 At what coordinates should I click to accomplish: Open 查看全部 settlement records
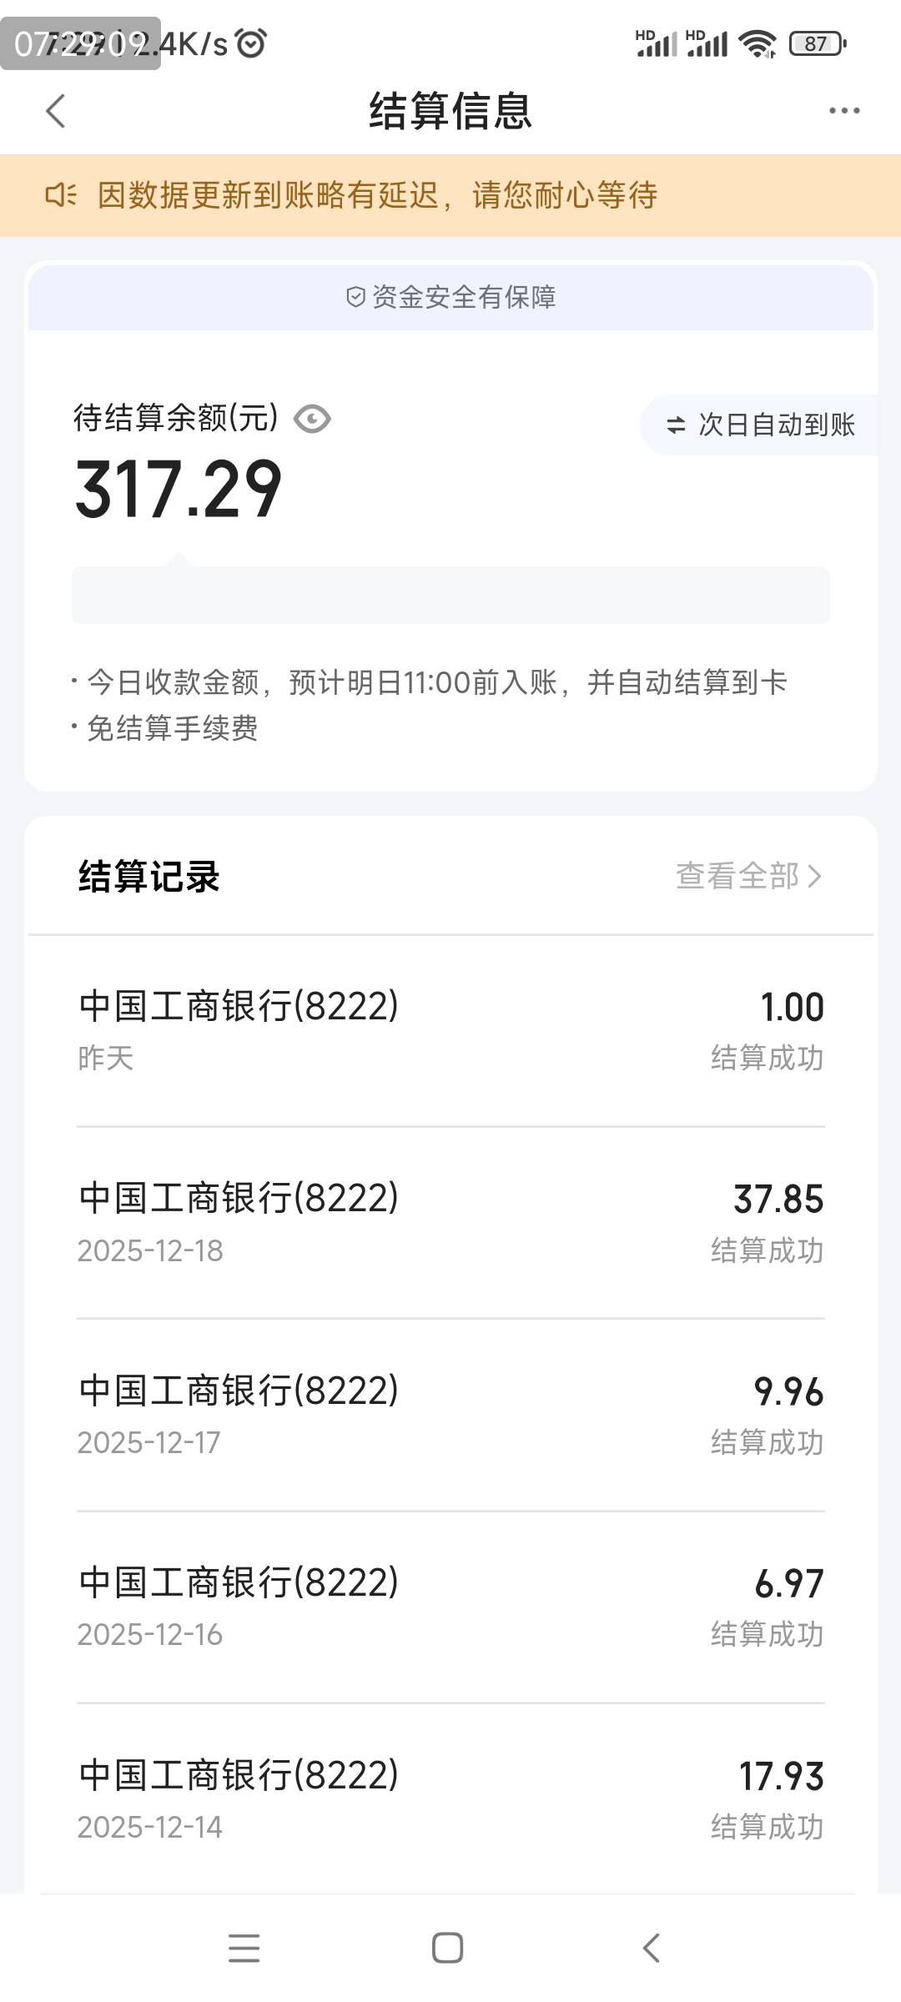[x=737, y=876]
